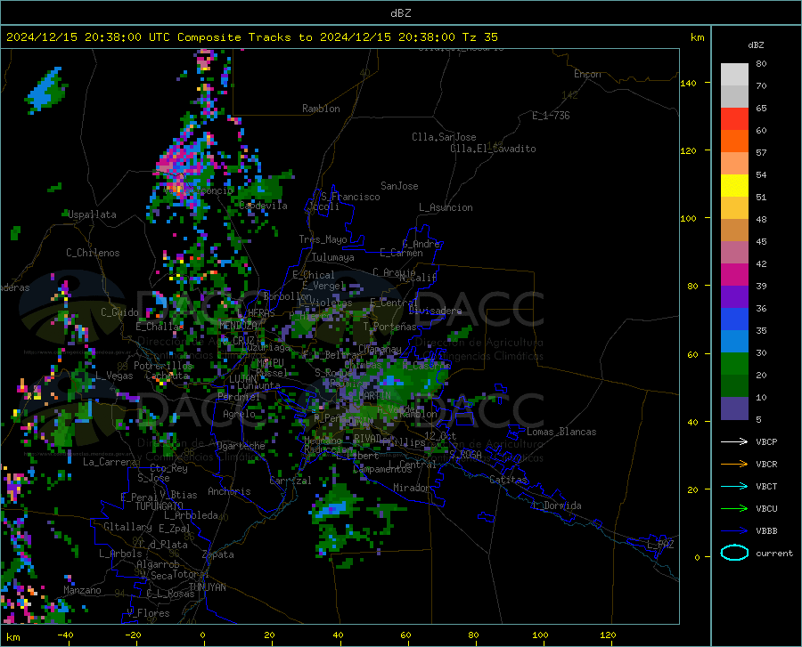The height and width of the screenshot is (647, 802).
Task: Click the Lomas_Blancas map label
Action: pyautogui.click(x=561, y=432)
